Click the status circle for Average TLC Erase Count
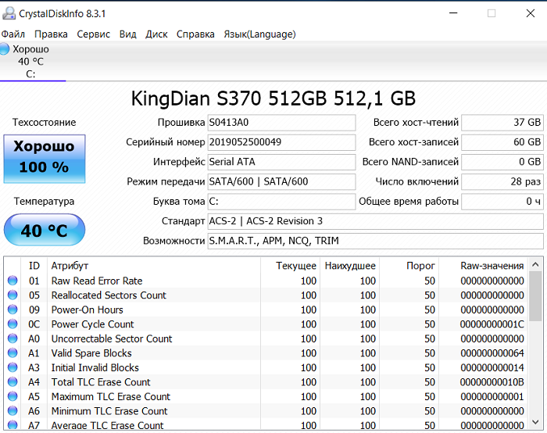 [13, 424]
